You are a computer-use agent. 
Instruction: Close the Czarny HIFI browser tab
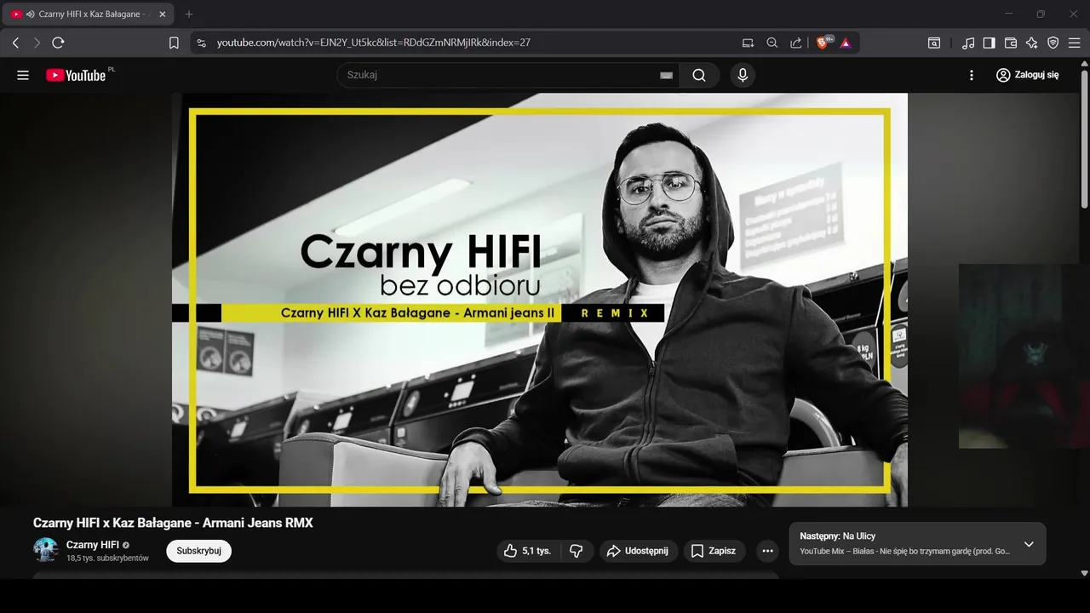[163, 14]
